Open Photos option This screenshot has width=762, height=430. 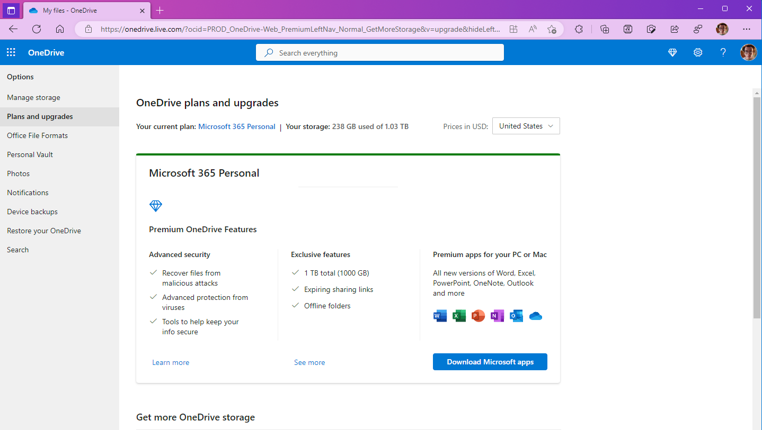tap(59, 173)
